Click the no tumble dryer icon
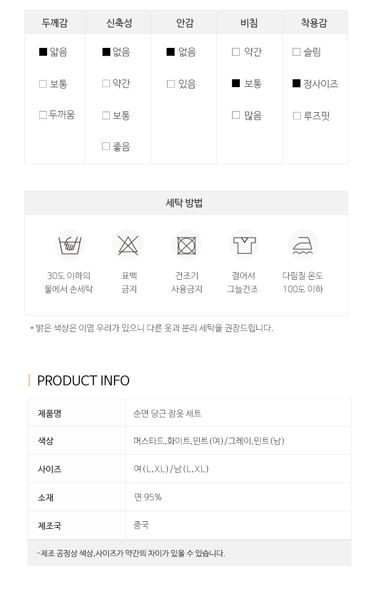375x595 pixels. point(186,245)
